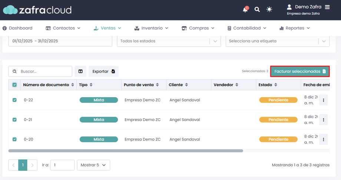Click the Exportar button
The height and width of the screenshot is (180, 341).
click(103, 71)
